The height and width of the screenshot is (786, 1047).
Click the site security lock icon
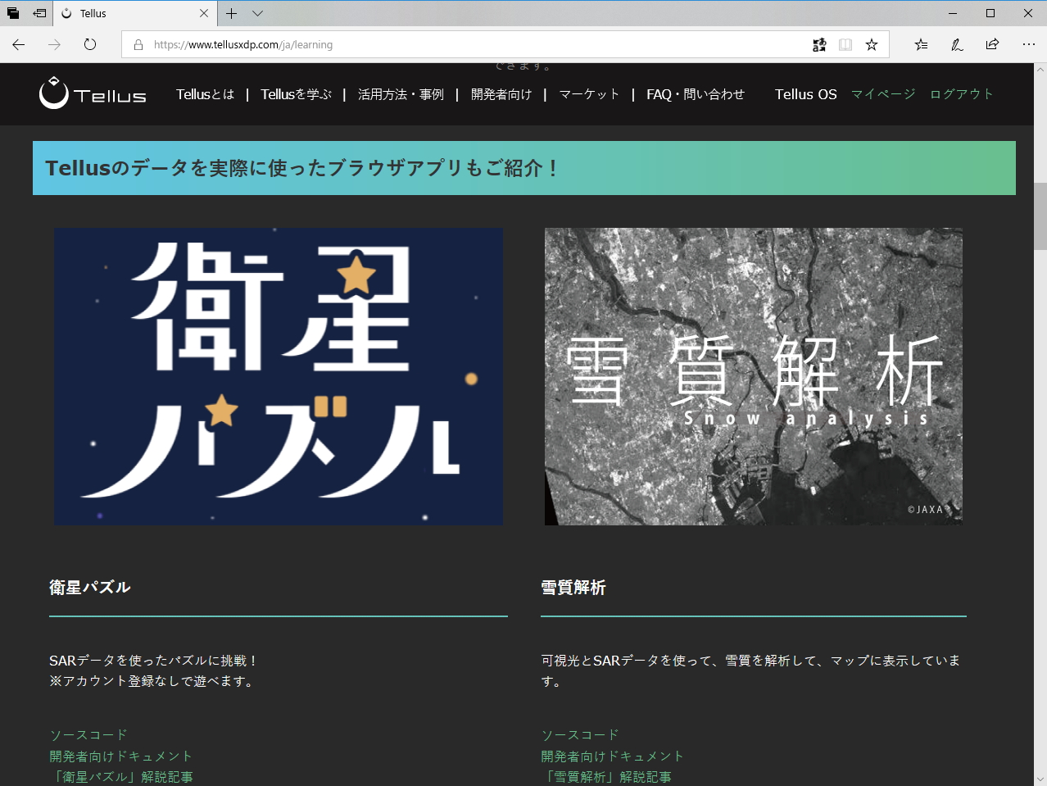(138, 44)
